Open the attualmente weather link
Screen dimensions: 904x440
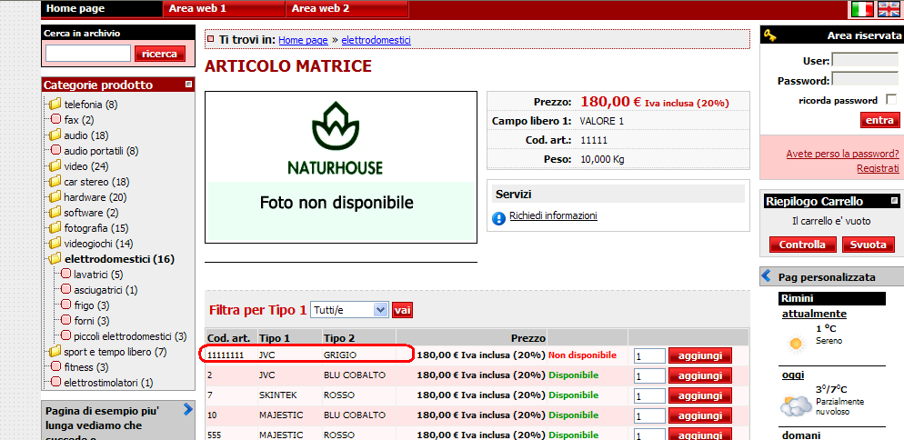point(814,314)
